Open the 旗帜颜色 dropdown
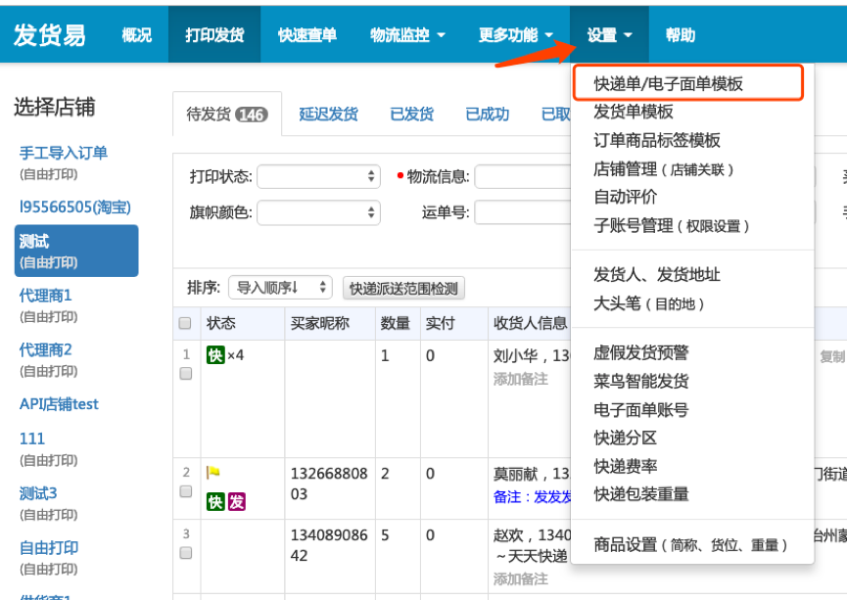 (x=318, y=212)
